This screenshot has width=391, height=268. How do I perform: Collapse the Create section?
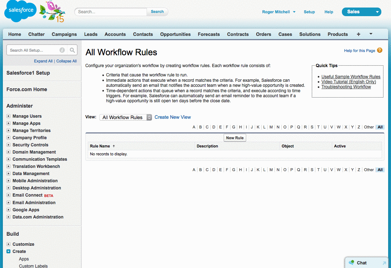pos(9,251)
